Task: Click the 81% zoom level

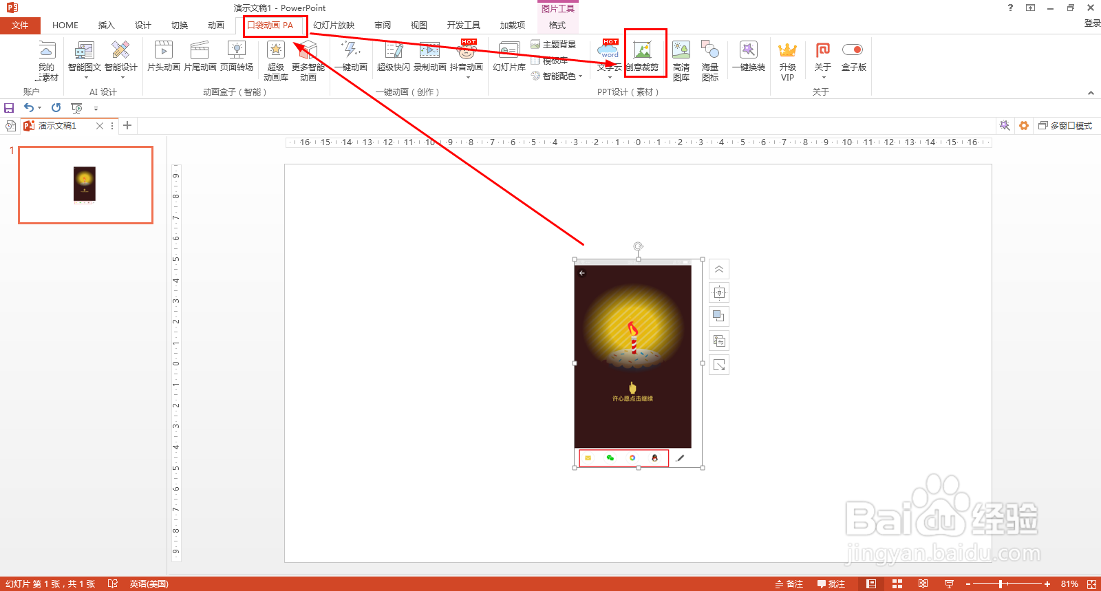Action: tap(1069, 584)
